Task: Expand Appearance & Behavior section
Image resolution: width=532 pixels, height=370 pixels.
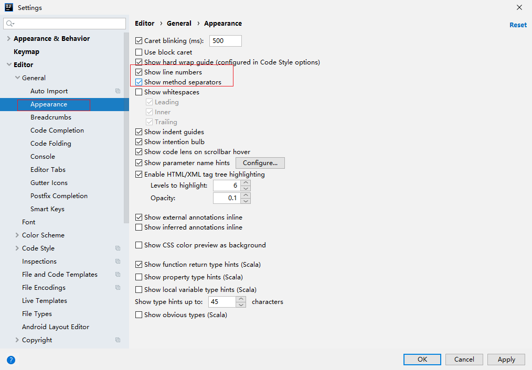Action: tap(8, 39)
